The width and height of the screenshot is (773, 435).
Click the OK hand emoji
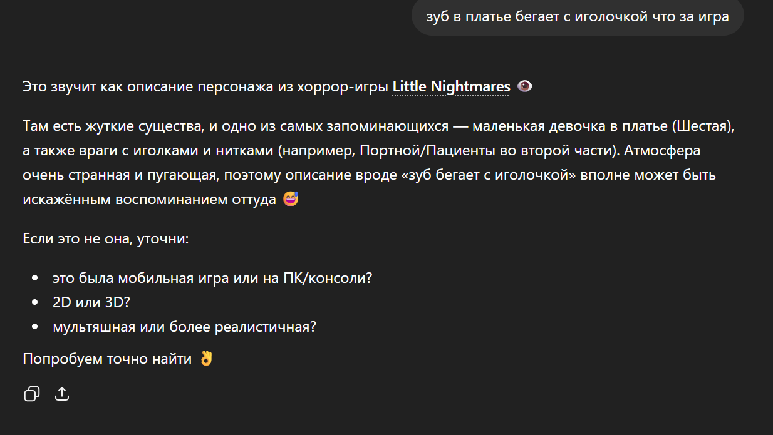[x=206, y=359]
